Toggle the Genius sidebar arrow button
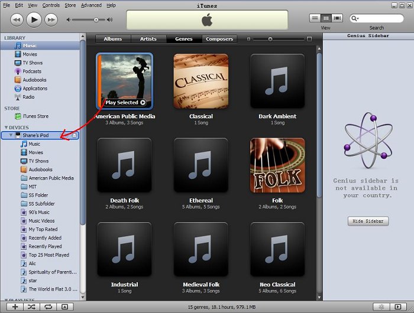Viewport: 414px width, 313px height. click(x=397, y=307)
